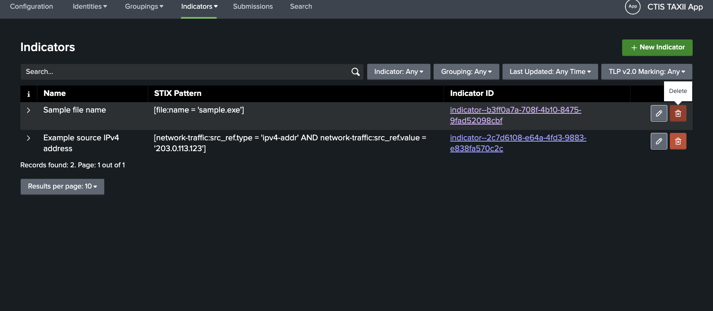Delete the Example source IPv4 address indicator
This screenshot has height=311, width=713.
click(x=678, y=141)
